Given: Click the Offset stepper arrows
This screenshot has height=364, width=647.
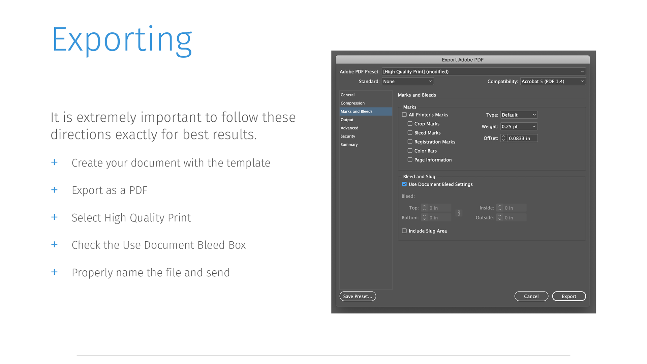Looking at the screenshot, I should [504, 138].
